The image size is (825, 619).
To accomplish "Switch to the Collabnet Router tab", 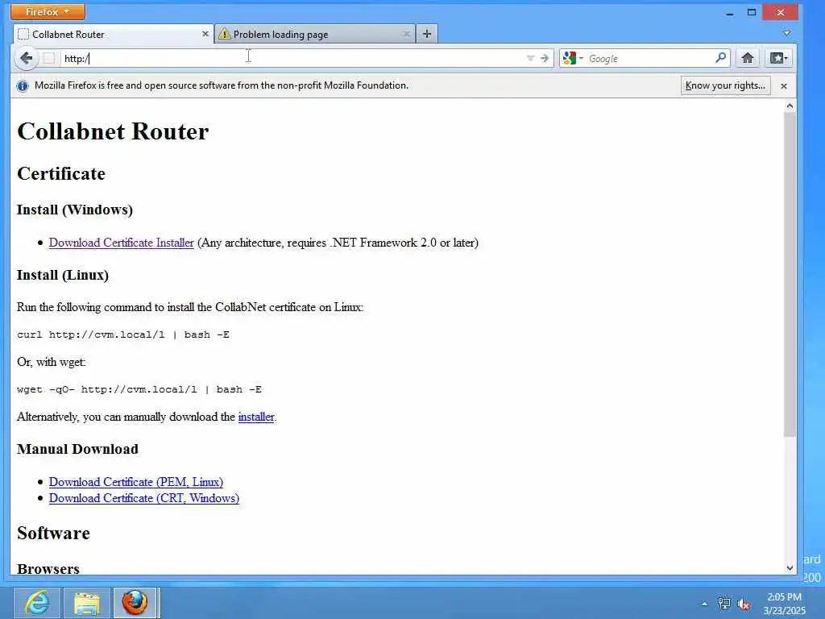I will pos(113,34).
